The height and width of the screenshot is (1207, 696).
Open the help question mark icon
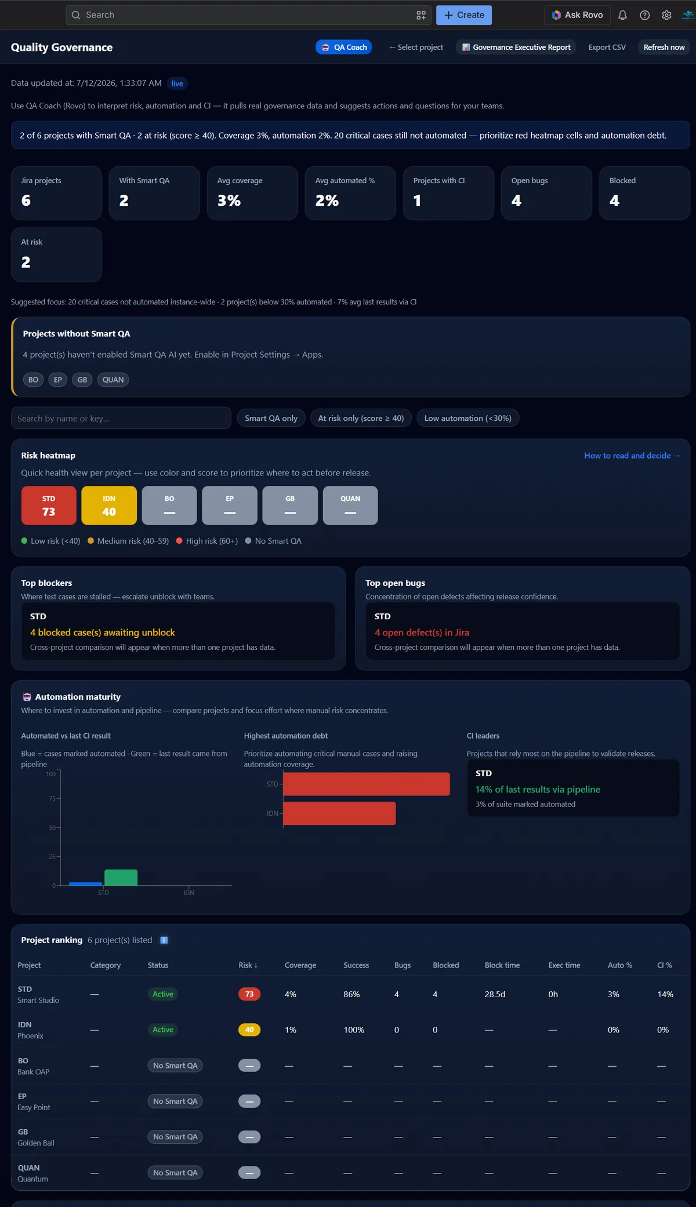pyautogui.click(x=644, y=15)
